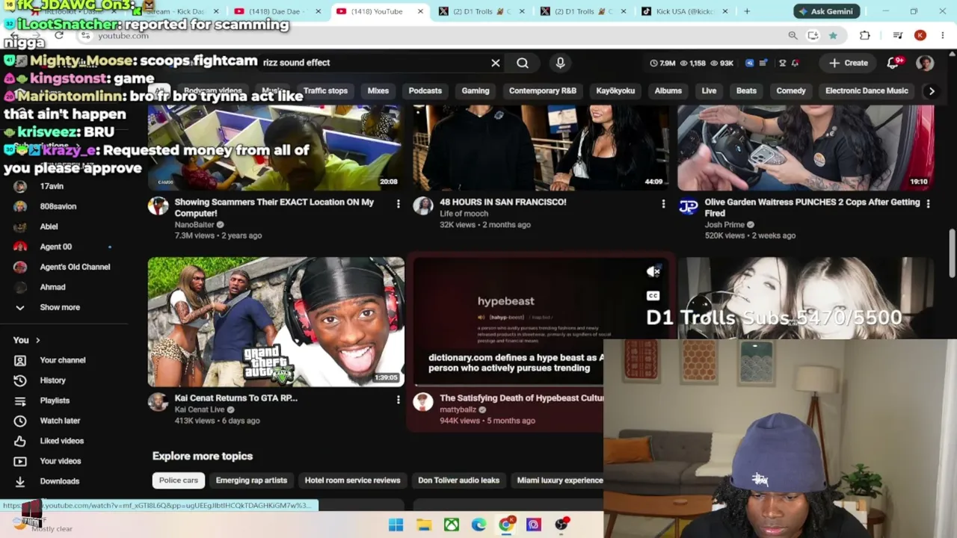Click the Chrome icon on the taskbar
This screenshot has width=957, height=538.
tap(506, 525)
